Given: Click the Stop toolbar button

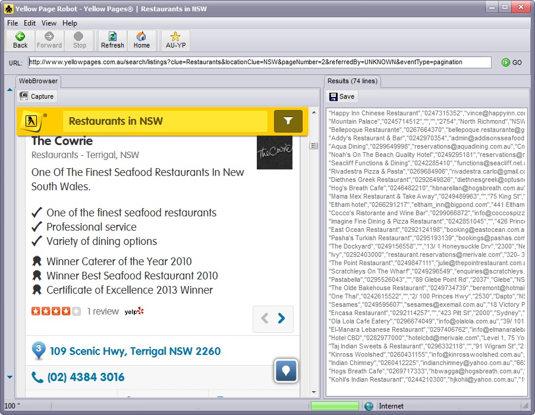Looking at the screenshot, I should pos(79,40).
